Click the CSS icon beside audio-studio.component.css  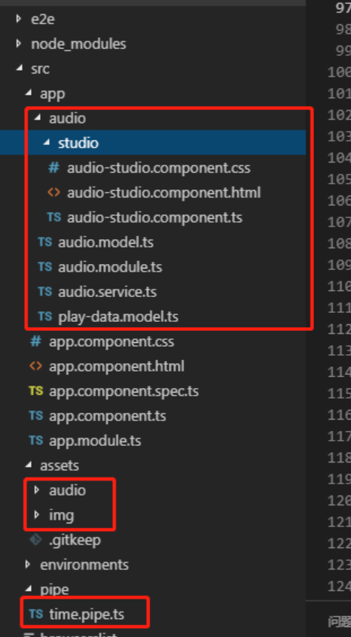pyautogui.click(x=53, y=168)
